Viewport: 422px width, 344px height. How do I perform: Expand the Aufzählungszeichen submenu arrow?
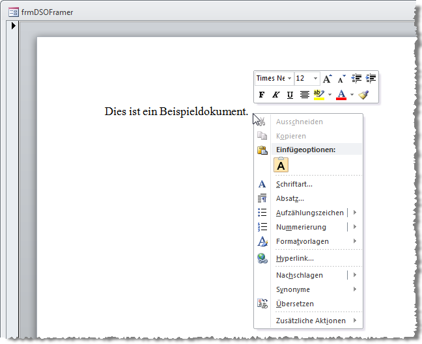point(355,213)
